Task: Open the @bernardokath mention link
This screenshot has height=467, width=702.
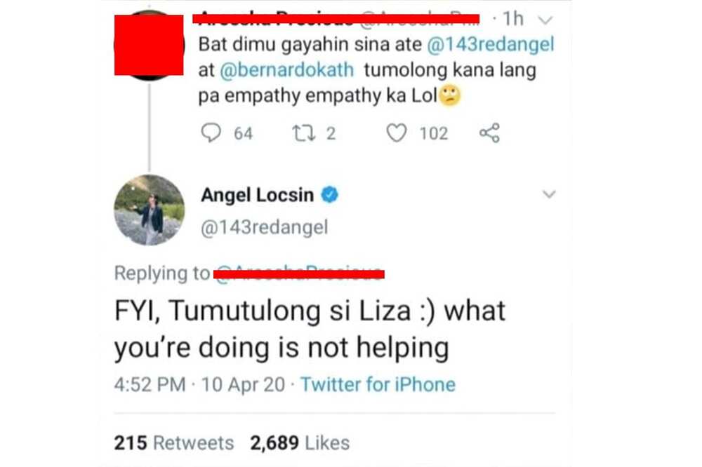Action: (286, 70)
